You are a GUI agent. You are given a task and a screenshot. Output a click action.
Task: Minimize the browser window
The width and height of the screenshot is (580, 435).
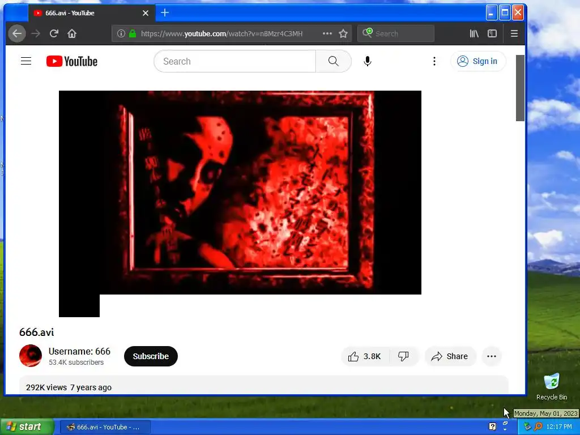coord(491,13)
